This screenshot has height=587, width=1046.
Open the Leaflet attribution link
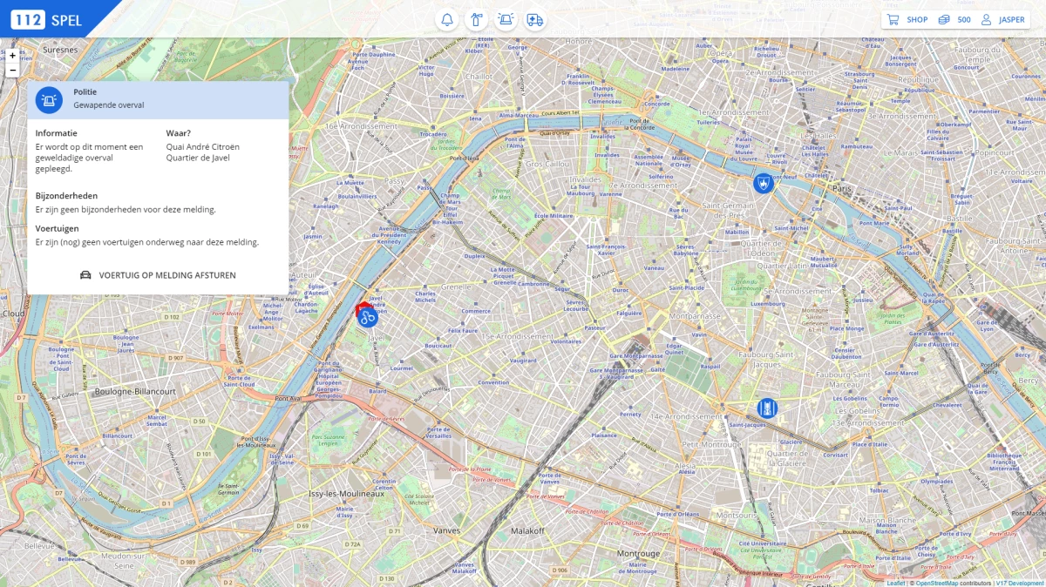(895, 583)
